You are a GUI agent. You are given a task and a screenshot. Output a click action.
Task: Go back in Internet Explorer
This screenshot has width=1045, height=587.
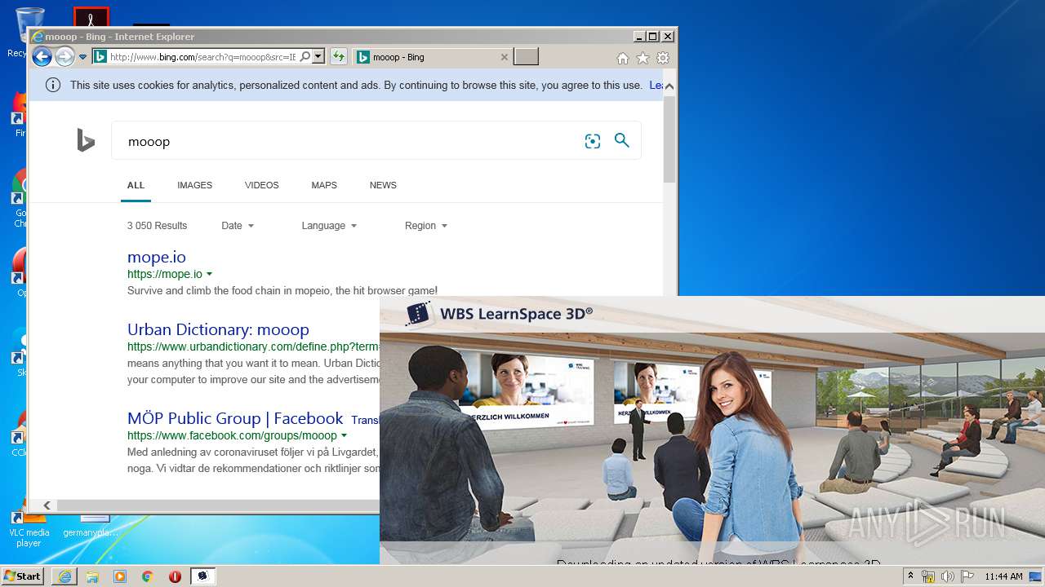point(42,57)
